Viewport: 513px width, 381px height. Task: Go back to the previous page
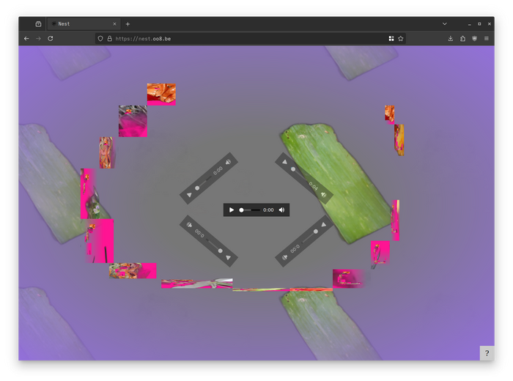tap(26, 39)
